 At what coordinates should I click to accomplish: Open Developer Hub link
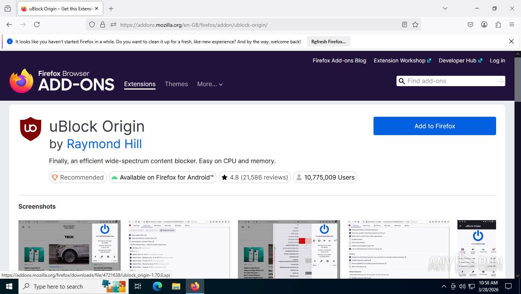(460, 60)
